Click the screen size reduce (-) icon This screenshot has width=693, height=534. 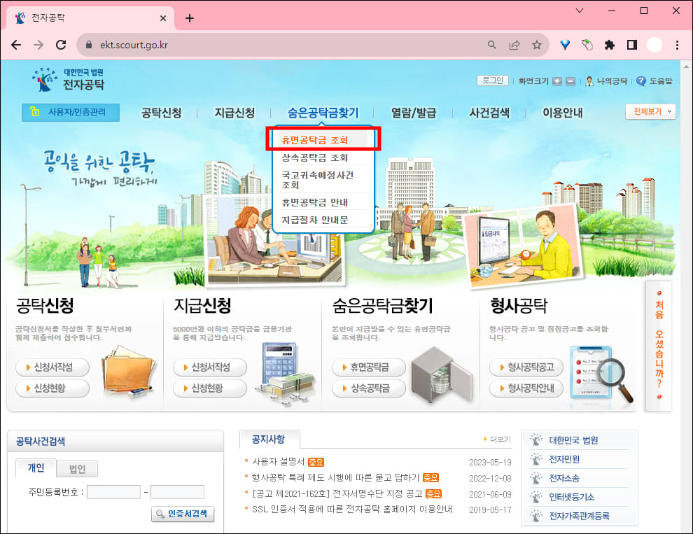569,81
